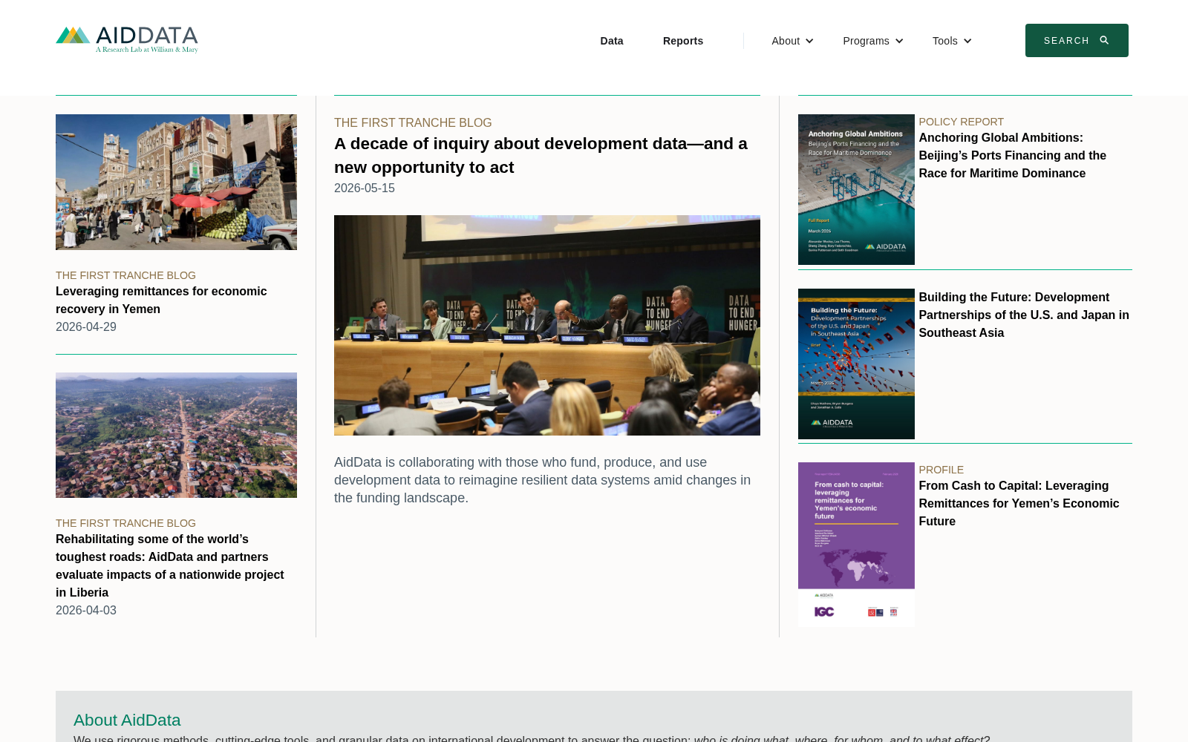The height and width of the screenshot is (742, 1188).
Task: Open the Building the Future report cover
Action: (x=856, y=364)
